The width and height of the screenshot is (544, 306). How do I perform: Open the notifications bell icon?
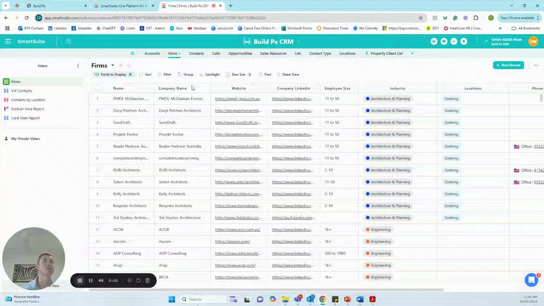point(464,41)
